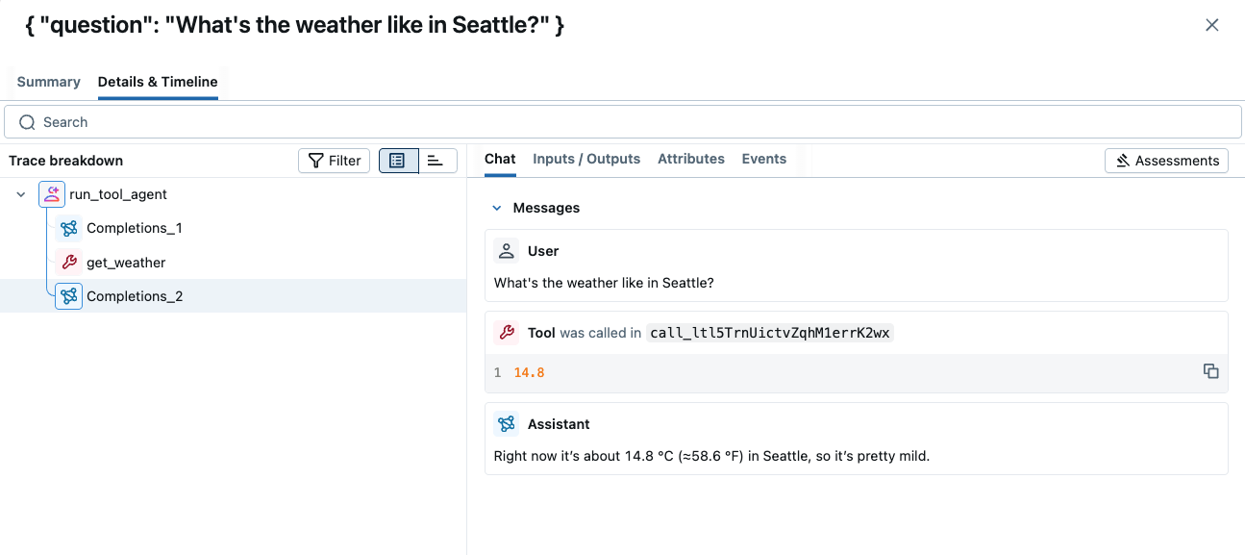Close the trace details panel

tap(1212, 25)
